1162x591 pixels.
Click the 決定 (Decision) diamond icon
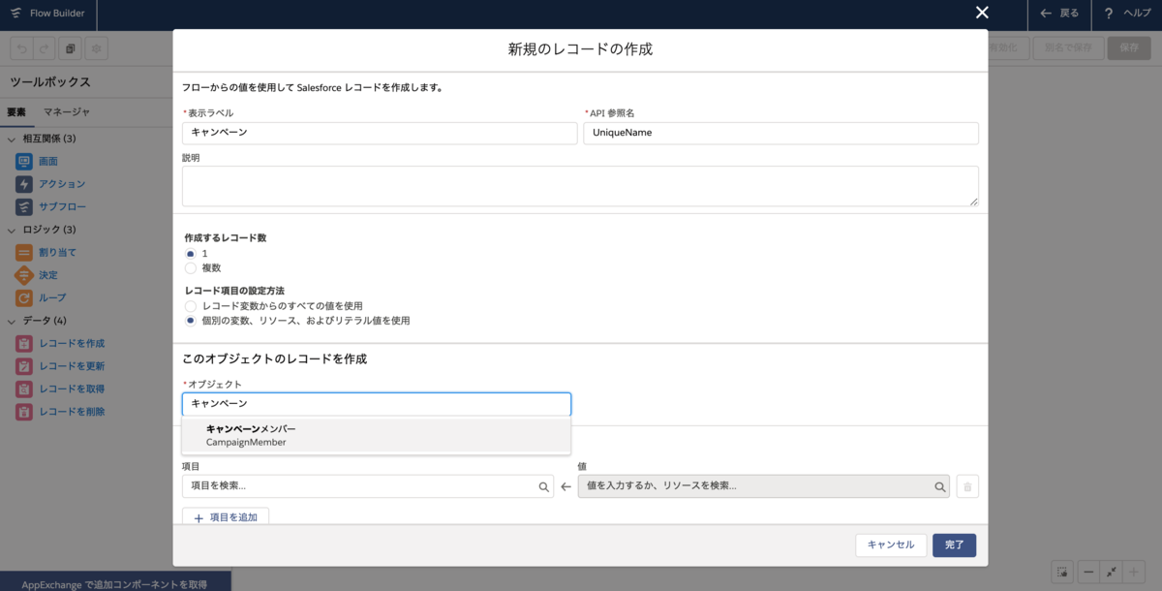[27, 275]
